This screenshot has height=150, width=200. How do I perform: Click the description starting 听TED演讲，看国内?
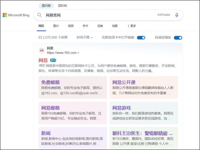coord(143,141)
